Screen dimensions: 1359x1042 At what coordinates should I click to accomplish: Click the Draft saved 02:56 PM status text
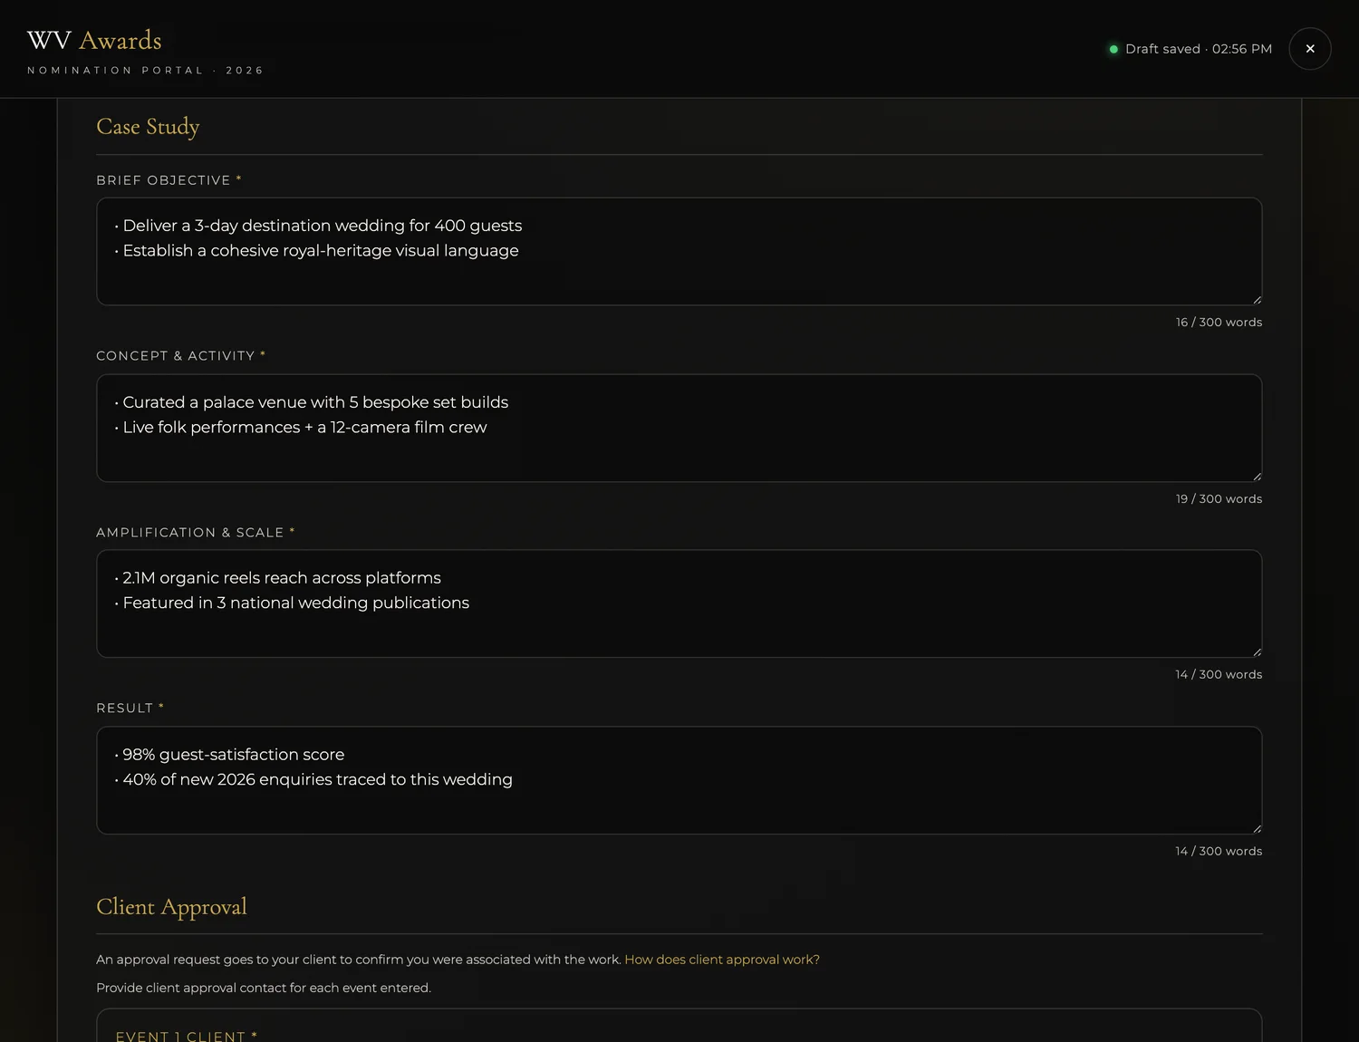[1199, 49]
